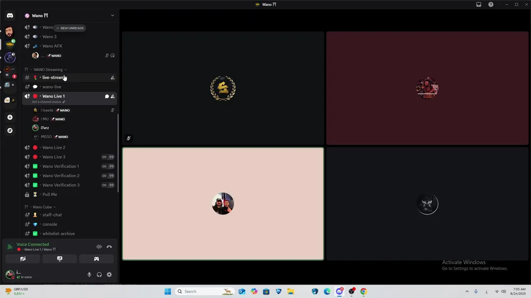This screenshot has width=531, height=298.
Task: Open Google Chrome from the taskbar
Action: click(x=363, y=291)
